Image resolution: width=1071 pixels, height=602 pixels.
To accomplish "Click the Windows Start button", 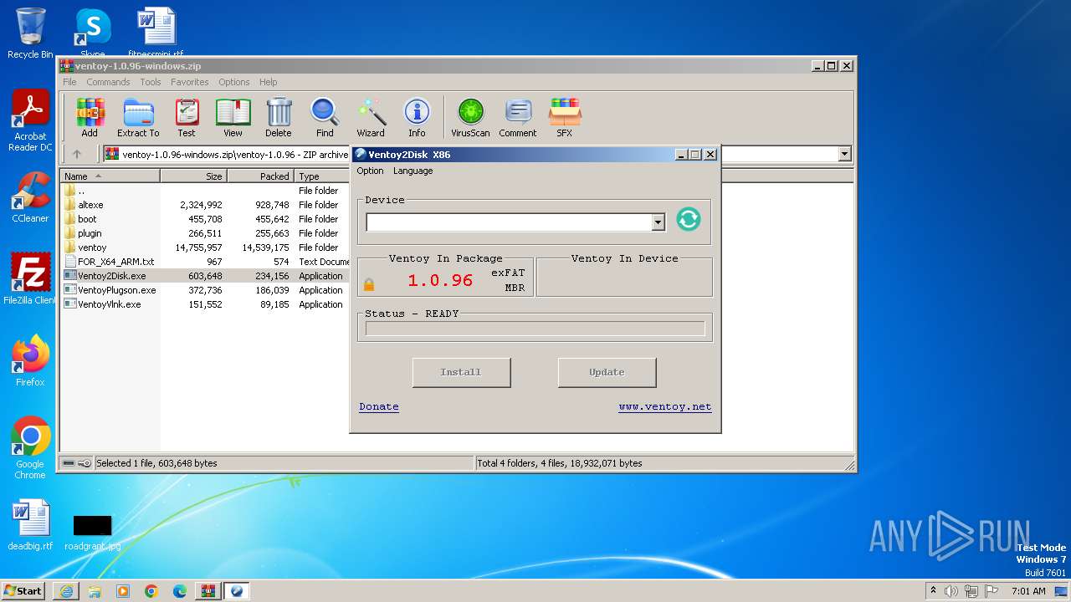I will tap(23, 591).
